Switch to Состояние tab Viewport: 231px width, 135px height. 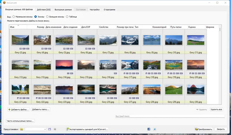(x=81, y=9)
